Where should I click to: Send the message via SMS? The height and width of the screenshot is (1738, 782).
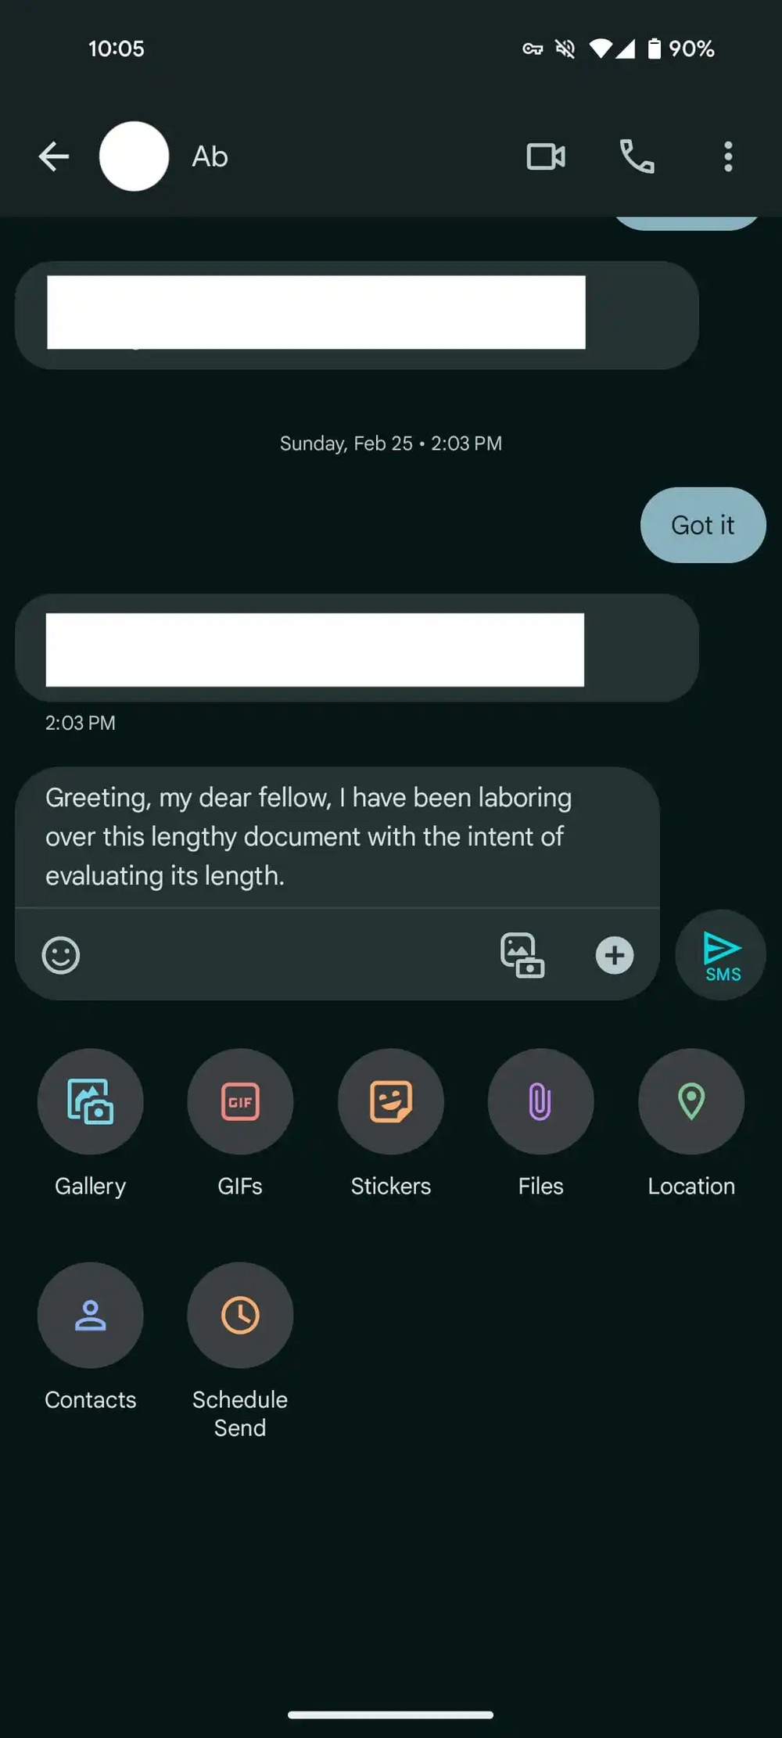(721, 955)
